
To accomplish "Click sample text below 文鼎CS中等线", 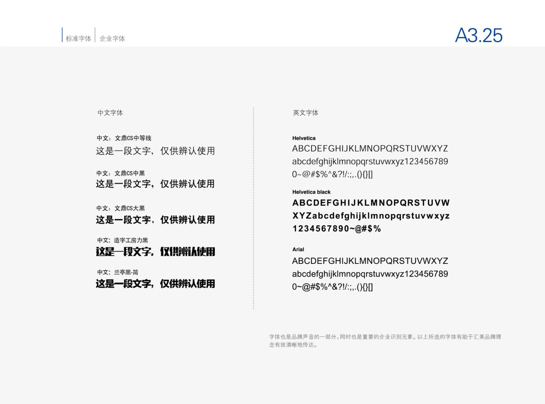I will (x=155, y=151).
